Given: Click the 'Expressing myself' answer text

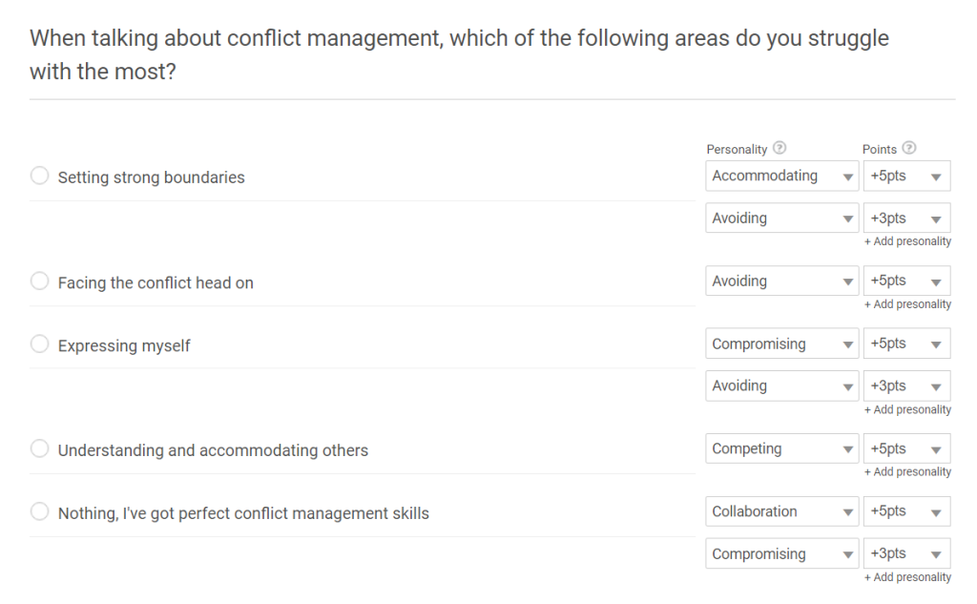Looking at the screenshot, I should pyautogui.click(x=124, y=346).
